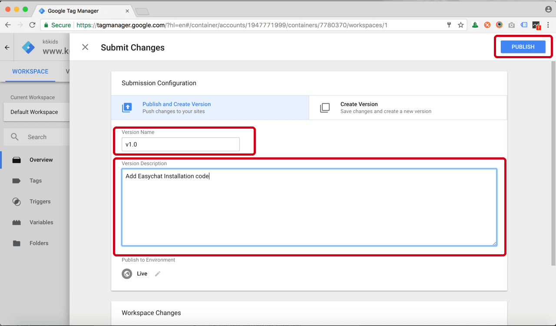The image size is (556, 326).
Task: Click the green extension icon in toolbar
Action: coord(475,25)
